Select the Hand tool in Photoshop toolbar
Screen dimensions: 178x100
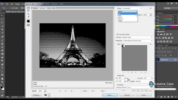2,79
